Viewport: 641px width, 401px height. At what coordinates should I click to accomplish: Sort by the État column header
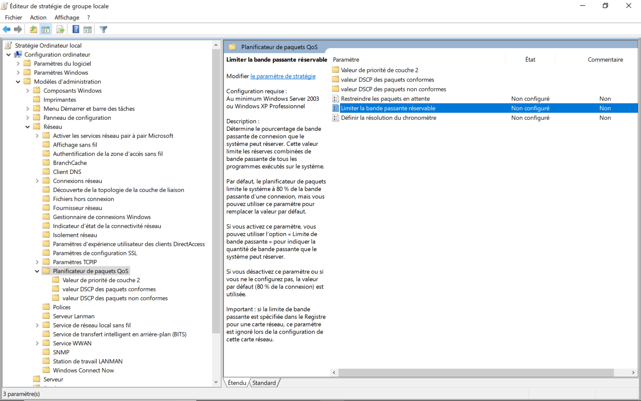pos(530,59)
